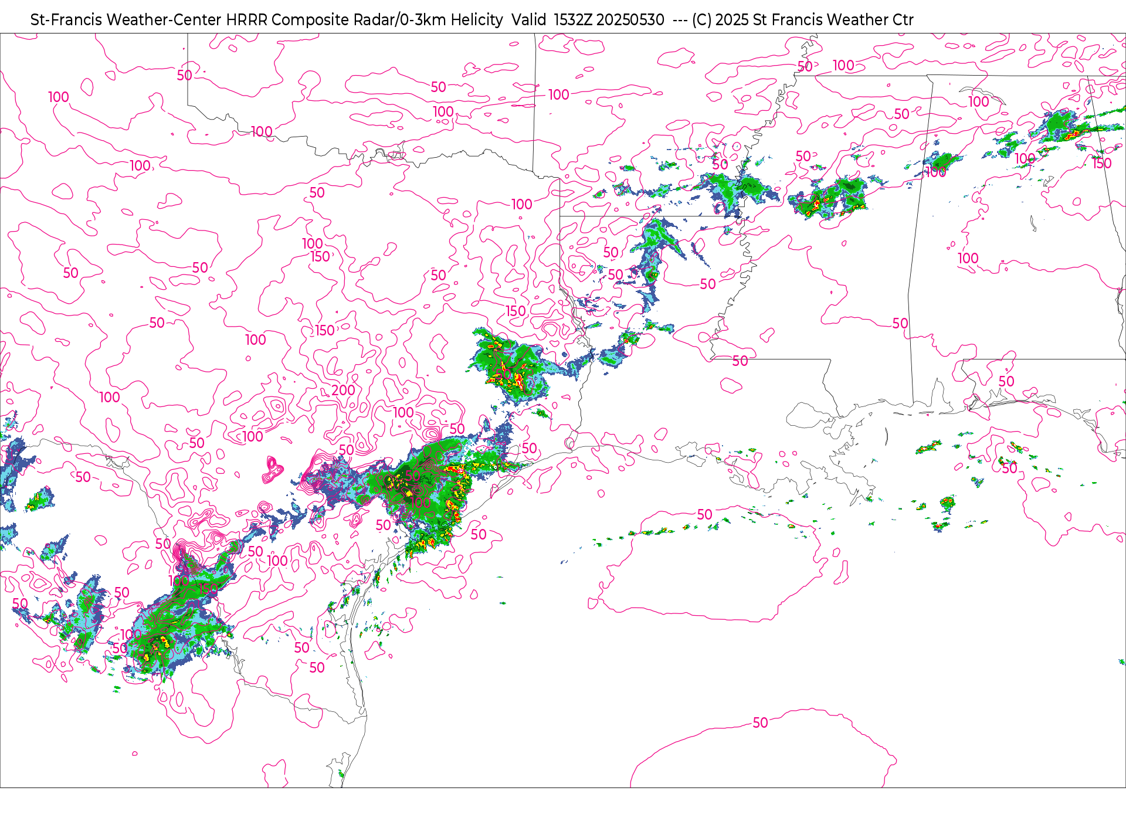Click the 'Valid 1532Z 20250530' timestamp text
1126x821 pixels.
click(588, 20)
